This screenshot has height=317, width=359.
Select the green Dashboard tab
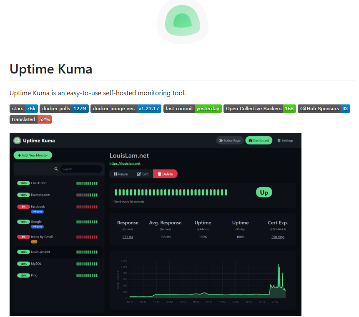259,140
